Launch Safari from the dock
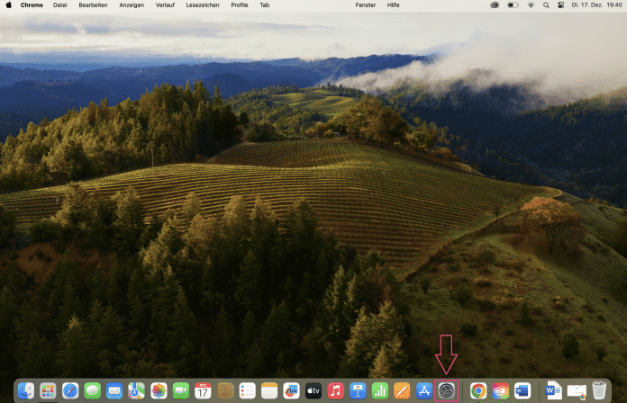 tap(70, 390)
